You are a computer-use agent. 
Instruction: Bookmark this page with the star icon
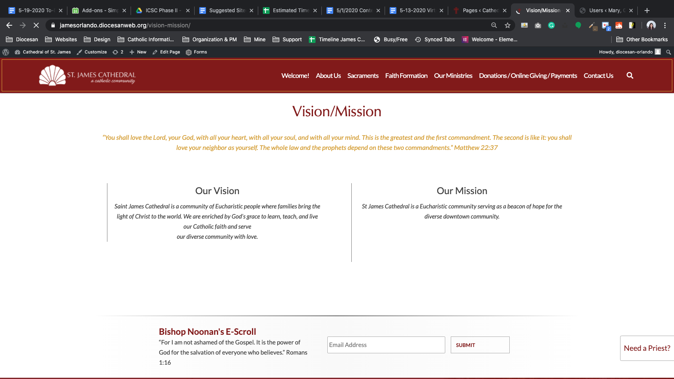pyautogui.click(x=508, y=25)
